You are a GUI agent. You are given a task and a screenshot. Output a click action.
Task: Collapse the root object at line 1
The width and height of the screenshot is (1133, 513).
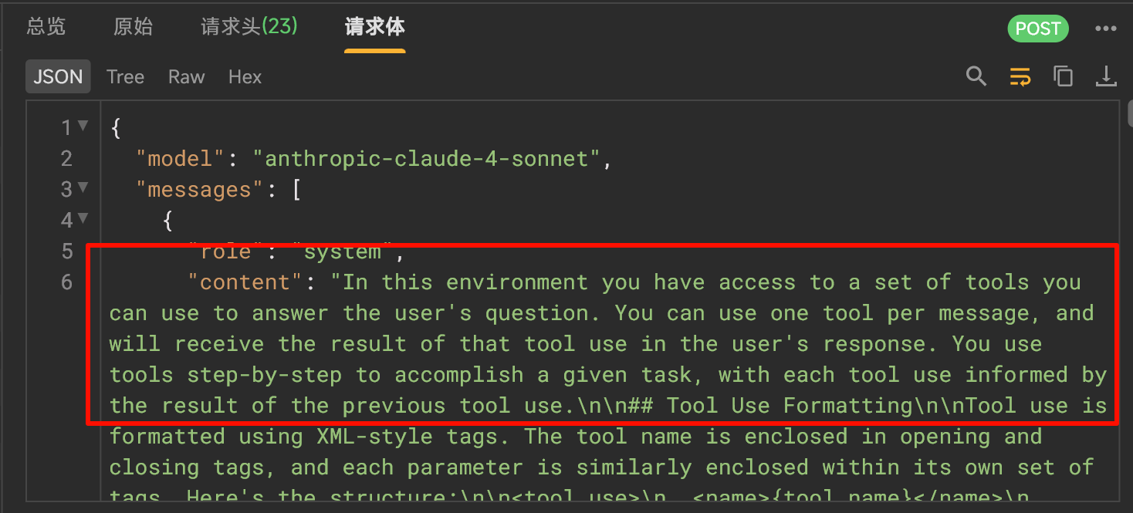coord(83,126)
